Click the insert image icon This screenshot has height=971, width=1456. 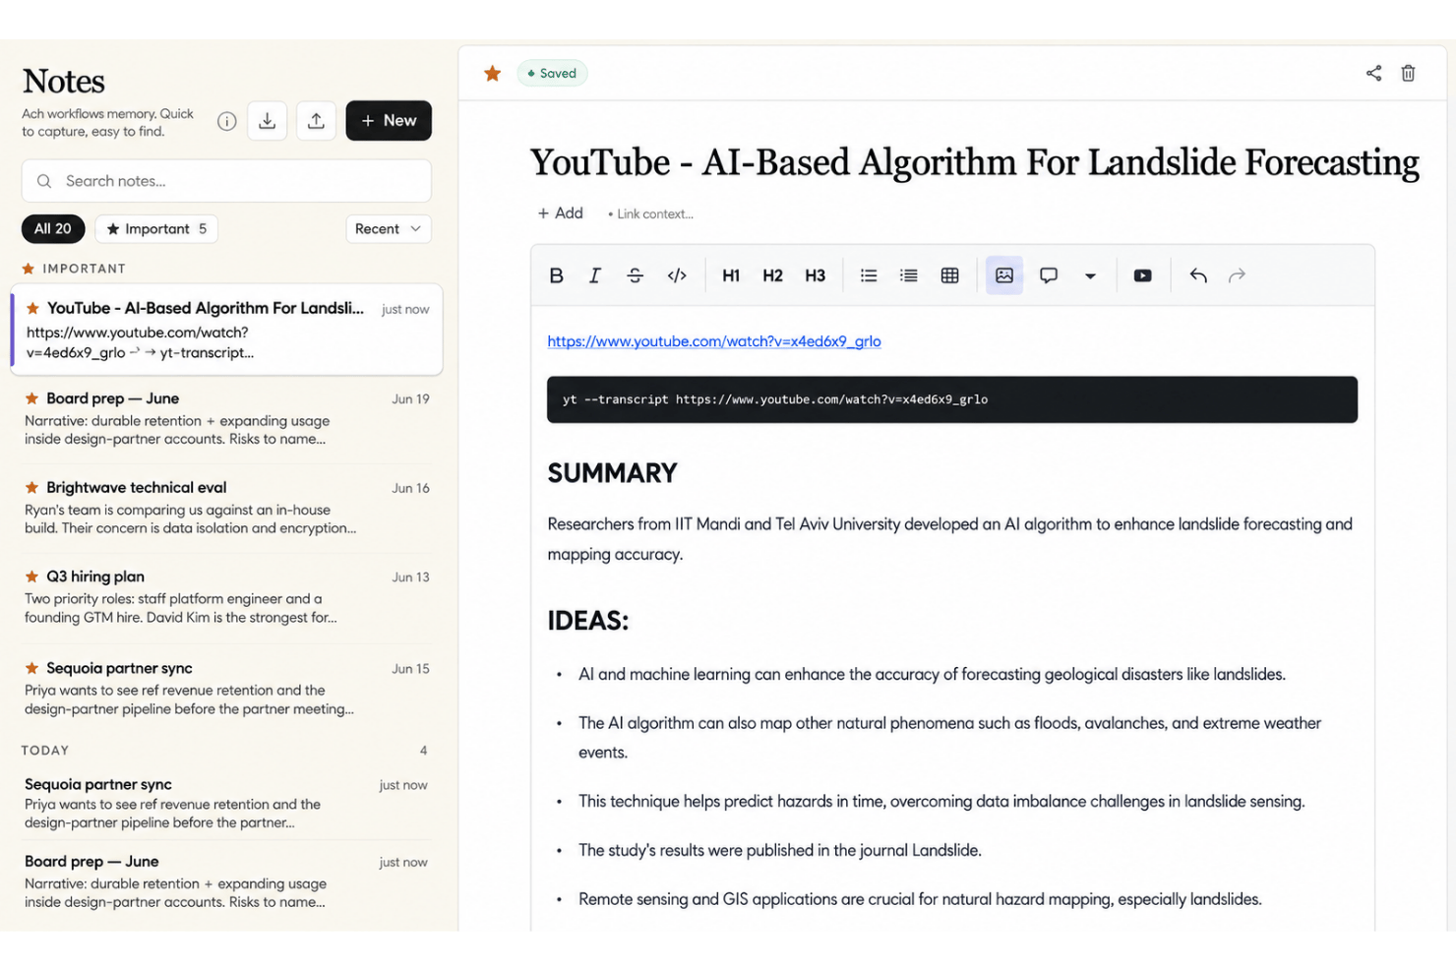[x=1004, y=275]
